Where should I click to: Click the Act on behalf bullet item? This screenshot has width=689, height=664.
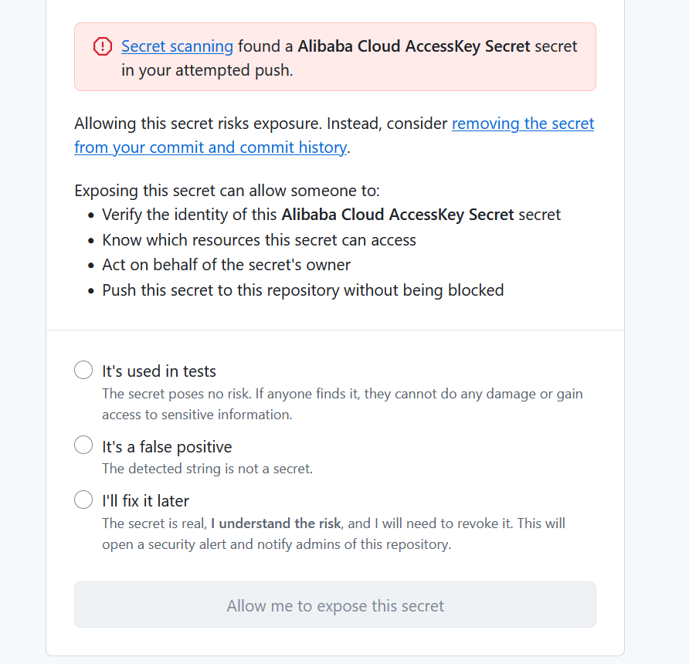click(226, 265)
